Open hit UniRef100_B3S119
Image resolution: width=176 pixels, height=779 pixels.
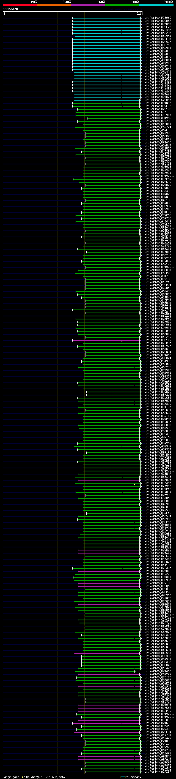[x=158, y=340]
